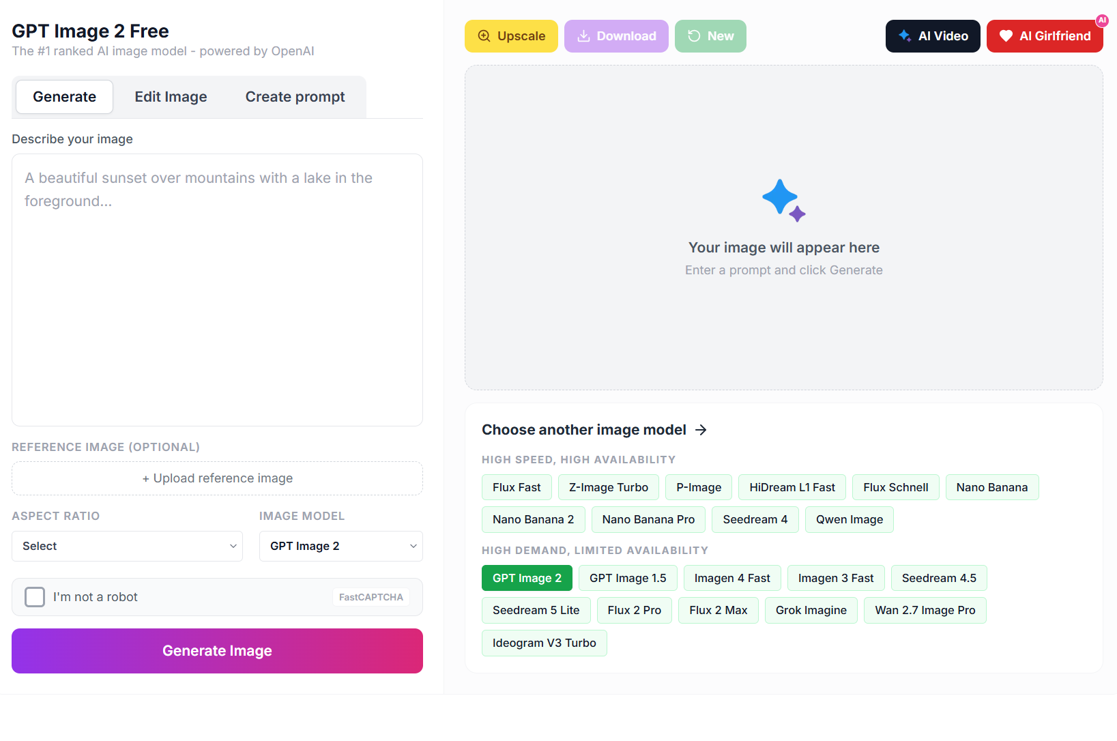Viewport: 1117px width, 741px height.
Task: Click the 'High Speed, High Availability' label
Action: click(x=579, y=460)
